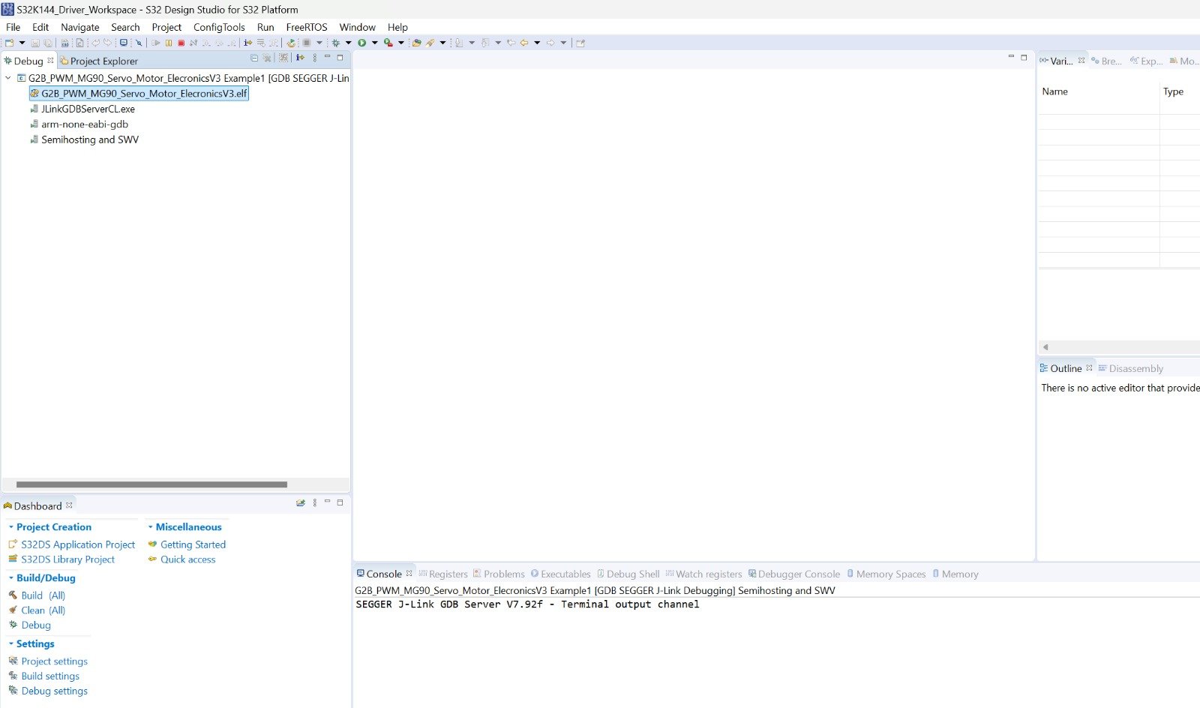This screenshot has height=708, width=1200.
Task: Open the Run launch dropdown arrow
Action: point(374,43)
